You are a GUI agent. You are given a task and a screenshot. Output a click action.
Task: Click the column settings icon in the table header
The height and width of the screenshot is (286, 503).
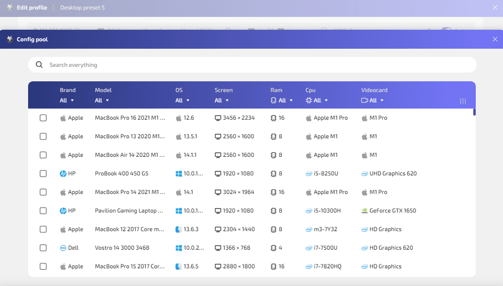point(463,101)
